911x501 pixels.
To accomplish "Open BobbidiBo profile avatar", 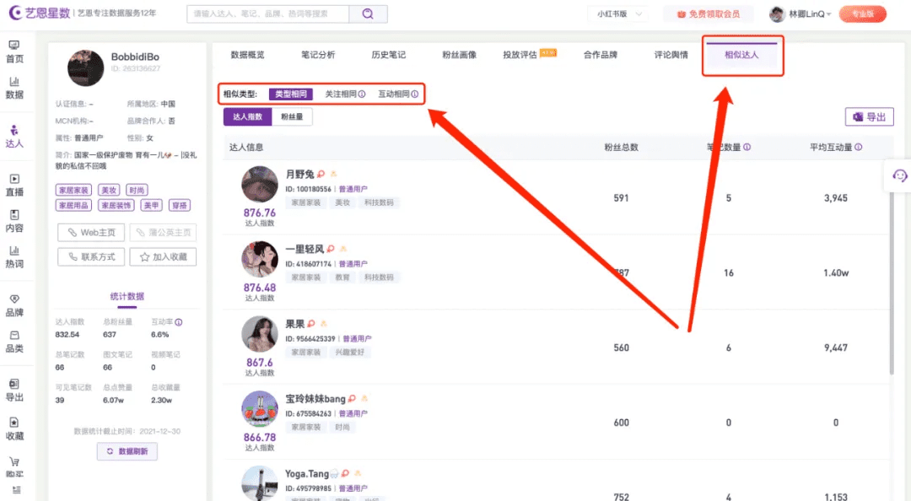I will click(x=86, y=68).
